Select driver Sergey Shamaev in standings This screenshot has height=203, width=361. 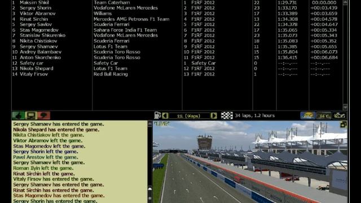(39, 46)
